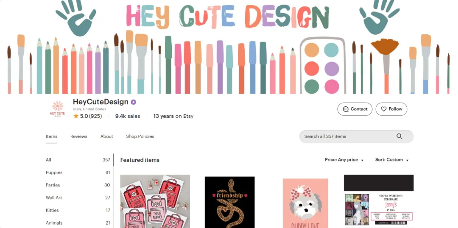458x228 pixels.
Task: Filter by the Wall Art category
Action: click(x=54, y=197)
